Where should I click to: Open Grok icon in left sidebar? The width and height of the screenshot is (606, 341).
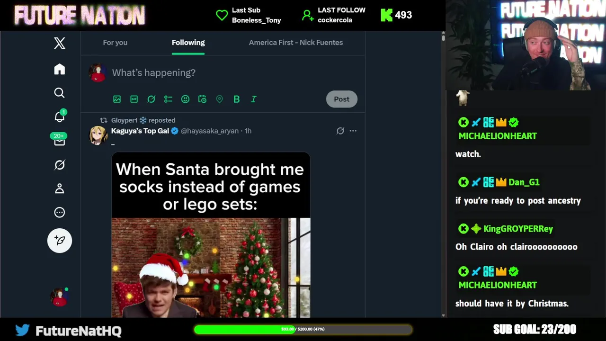(59, 165)
